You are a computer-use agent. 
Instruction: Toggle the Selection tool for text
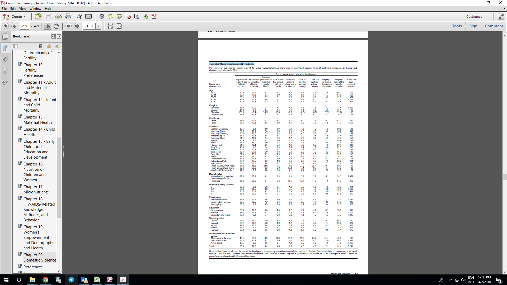(48, 26)
